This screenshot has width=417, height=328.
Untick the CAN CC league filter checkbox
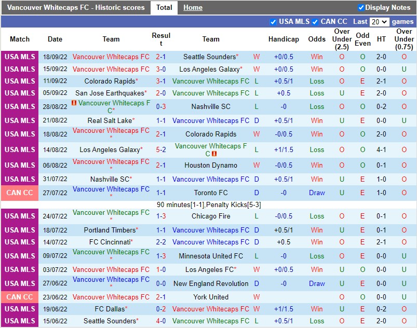click(x=315, y=22)
